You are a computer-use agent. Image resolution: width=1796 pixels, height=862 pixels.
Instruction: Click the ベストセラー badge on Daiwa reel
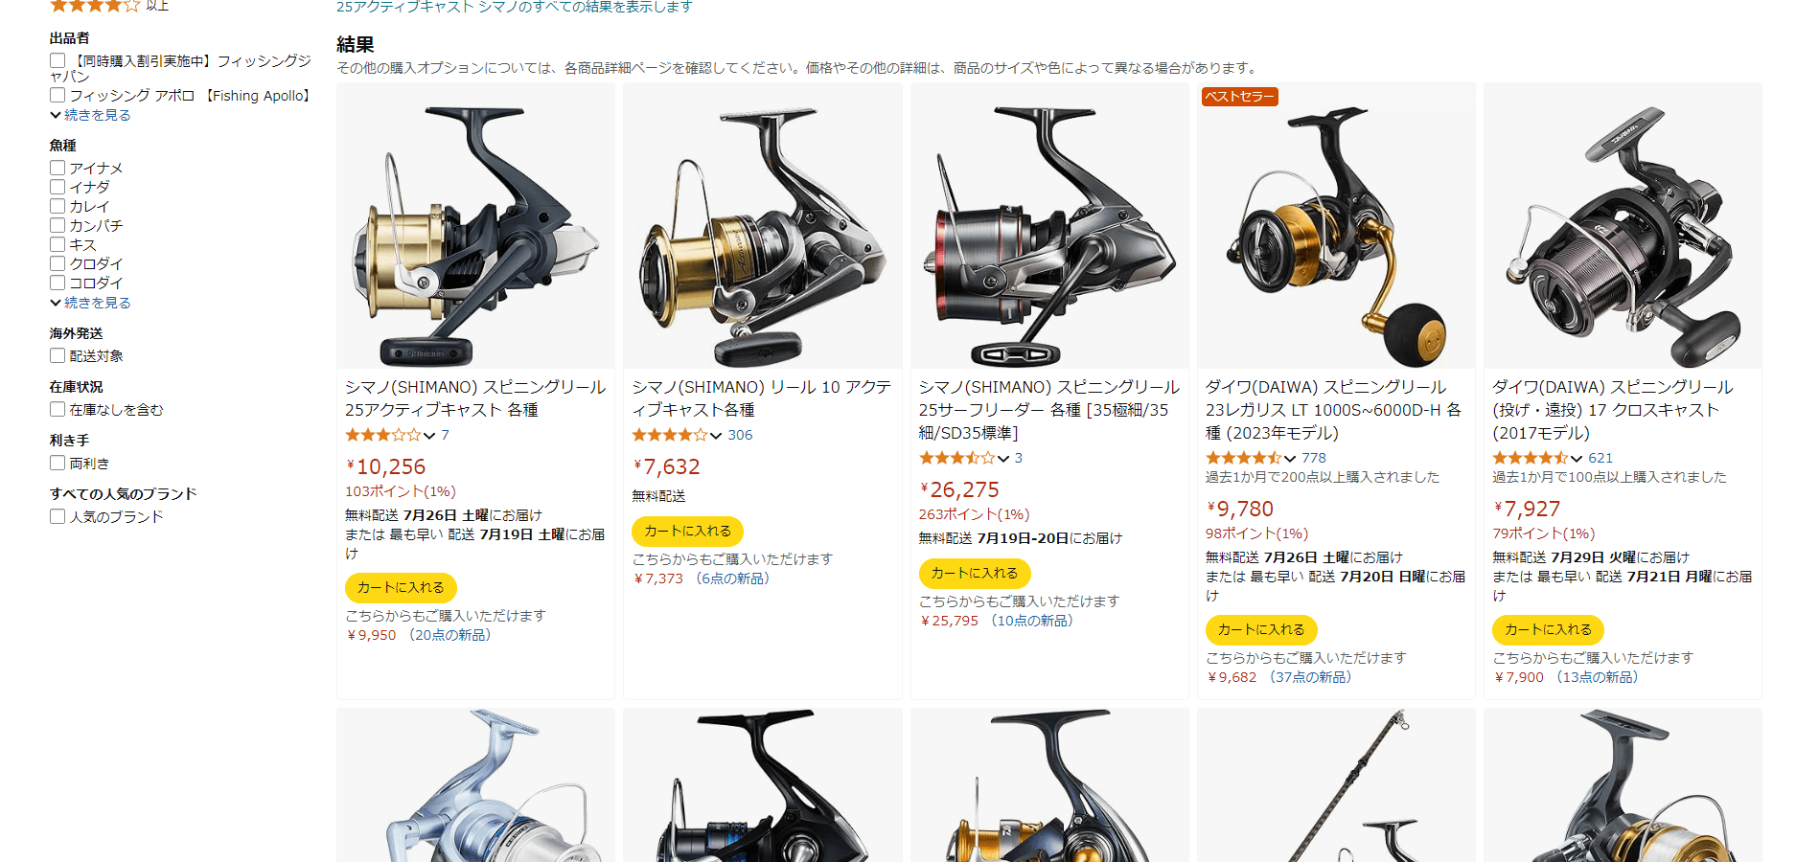pyautogui.click(x=1239, y=96)
